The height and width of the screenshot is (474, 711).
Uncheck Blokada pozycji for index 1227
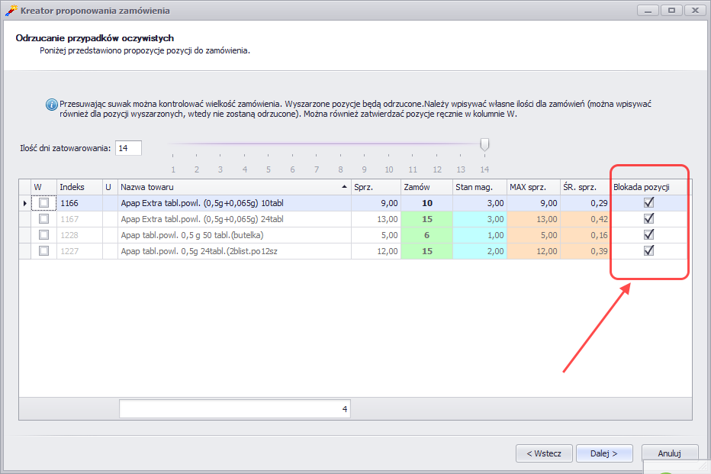(x=649, y=251)
